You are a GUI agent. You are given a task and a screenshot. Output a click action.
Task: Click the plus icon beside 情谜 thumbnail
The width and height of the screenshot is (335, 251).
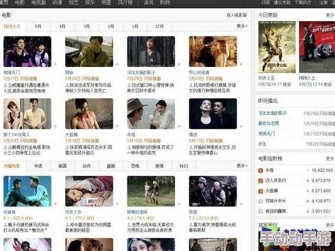tap(241, 127)
